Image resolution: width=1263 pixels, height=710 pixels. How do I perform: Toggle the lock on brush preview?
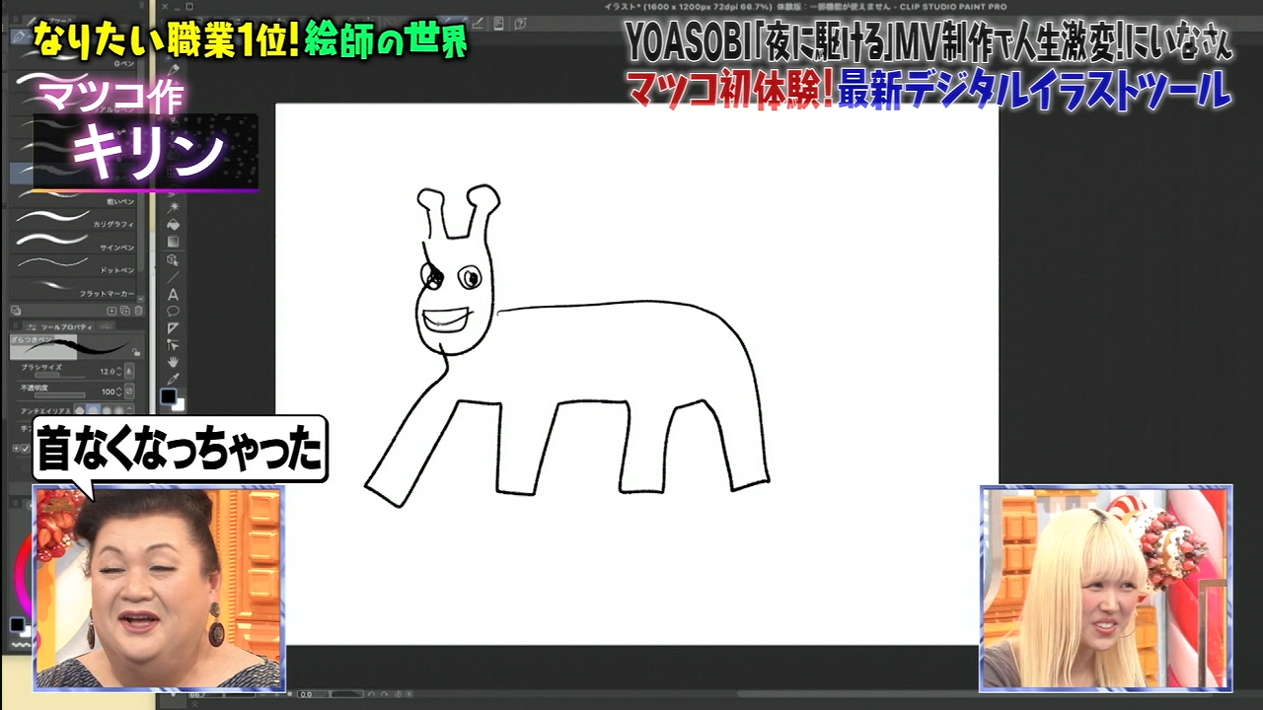point(136,351)
